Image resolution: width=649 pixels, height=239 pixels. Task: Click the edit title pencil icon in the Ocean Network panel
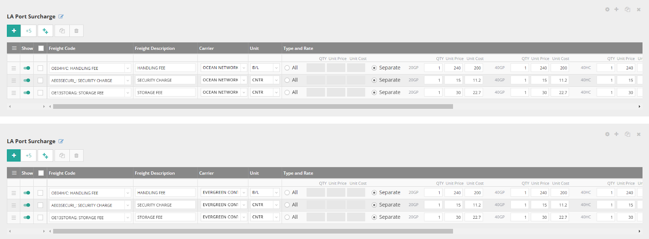point(61,17)
